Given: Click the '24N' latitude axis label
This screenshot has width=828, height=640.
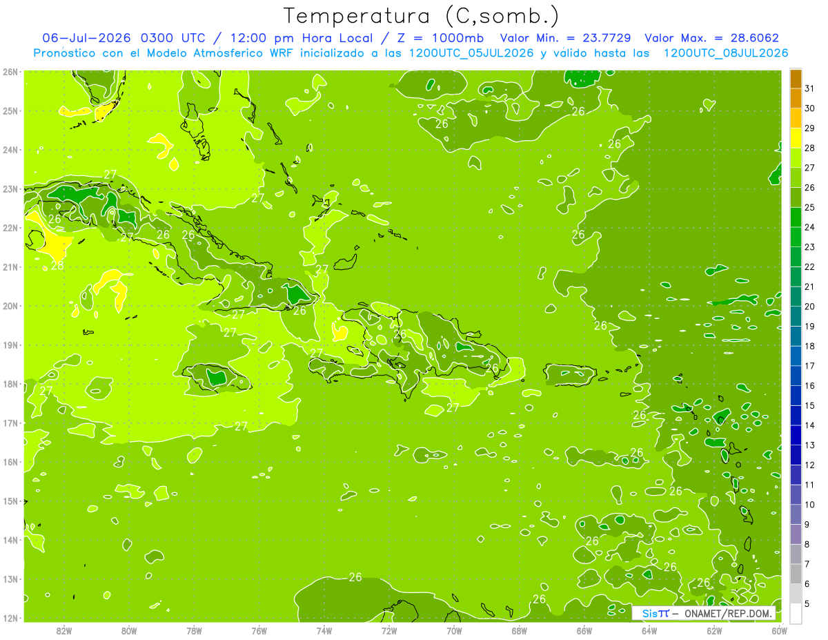Looking at the screenshot, I should click(x=11, y=150).
